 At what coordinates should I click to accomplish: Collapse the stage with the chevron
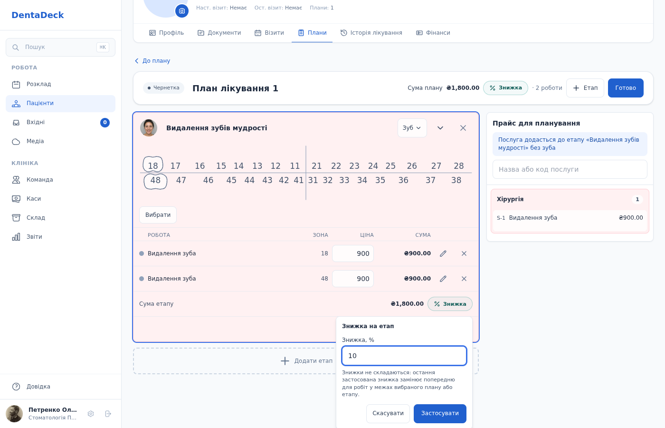440,128
